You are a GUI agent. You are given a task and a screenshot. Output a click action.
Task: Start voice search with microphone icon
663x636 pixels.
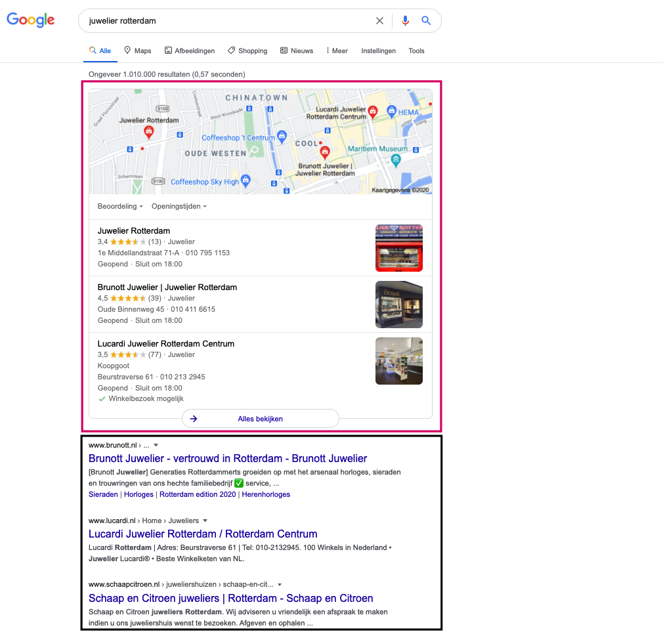click(405, 21)
